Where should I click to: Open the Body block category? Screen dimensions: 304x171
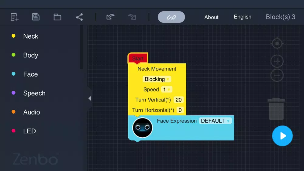[x=31, y=55]
